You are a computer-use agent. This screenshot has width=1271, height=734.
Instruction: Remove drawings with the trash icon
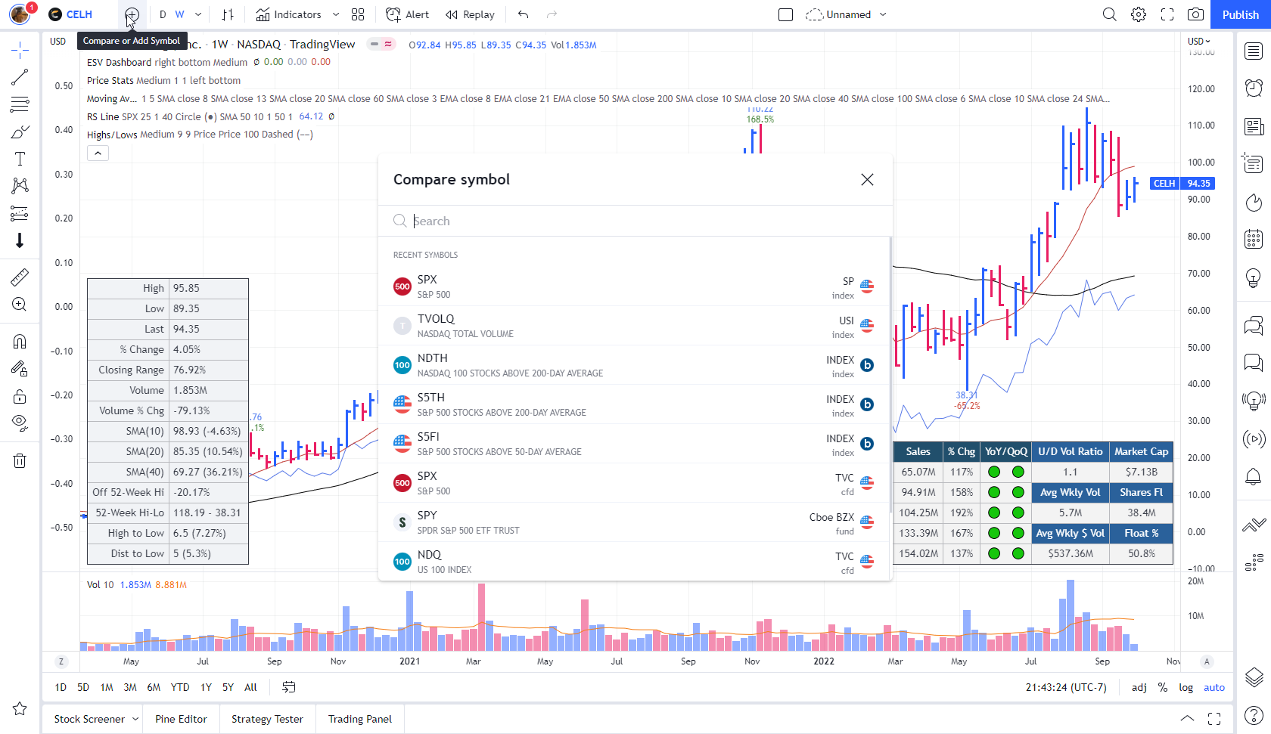click(x=20, y=460)
